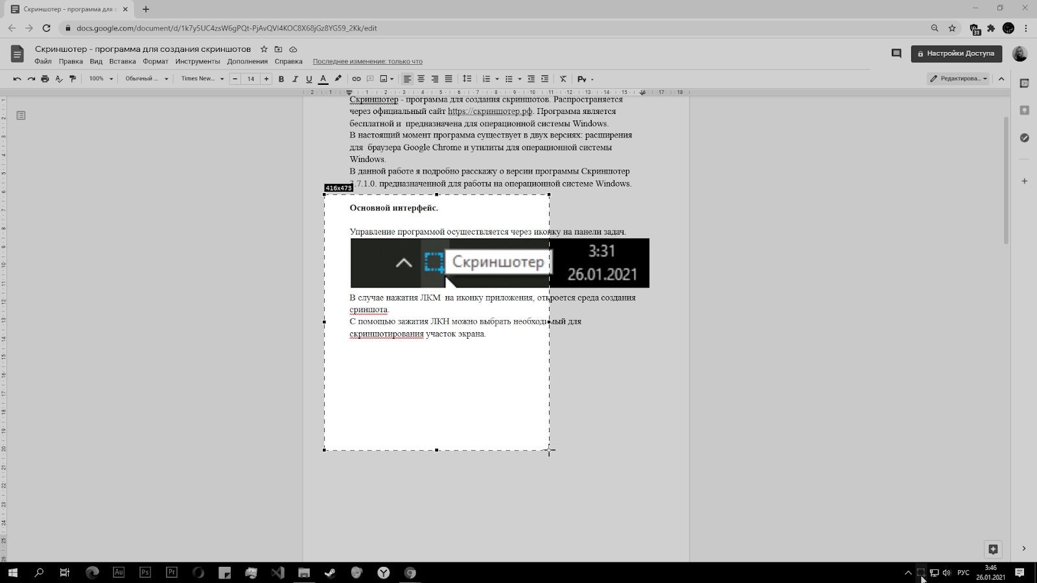Open the Calendar side panel icon
The height and width of the screenshot is (583, 1037).
(1024, 83)
